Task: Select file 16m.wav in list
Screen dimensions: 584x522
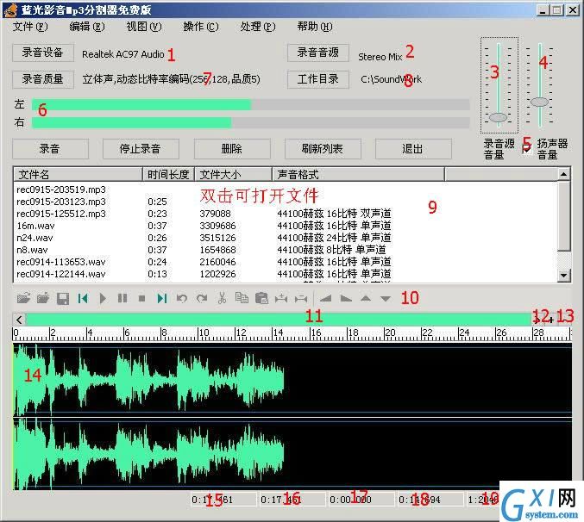Action: (x=35, y=226)
